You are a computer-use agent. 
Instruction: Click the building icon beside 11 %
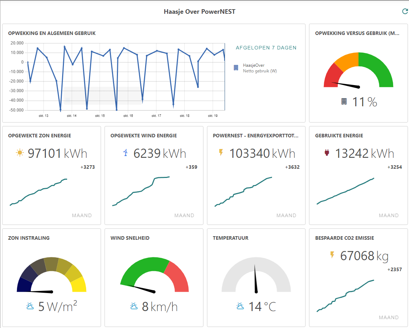click(344, 101)
